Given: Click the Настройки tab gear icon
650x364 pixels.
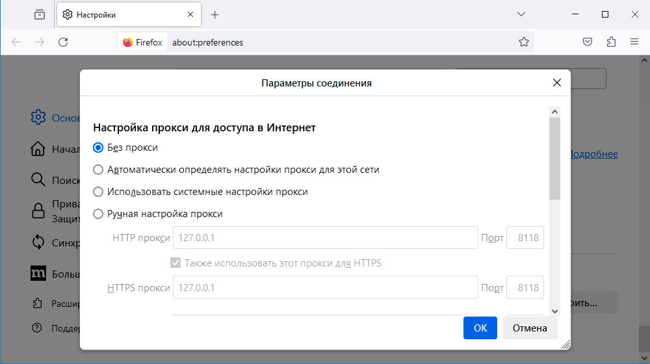Looking at the screenshot, I should click(x=67, y=14).
